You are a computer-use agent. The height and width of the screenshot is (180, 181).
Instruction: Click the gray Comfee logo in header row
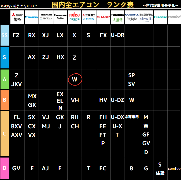[x=174, y=17]
